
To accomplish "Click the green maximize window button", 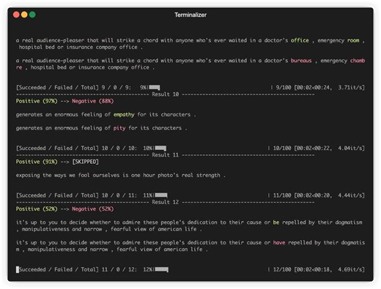I will click(32, 15).
